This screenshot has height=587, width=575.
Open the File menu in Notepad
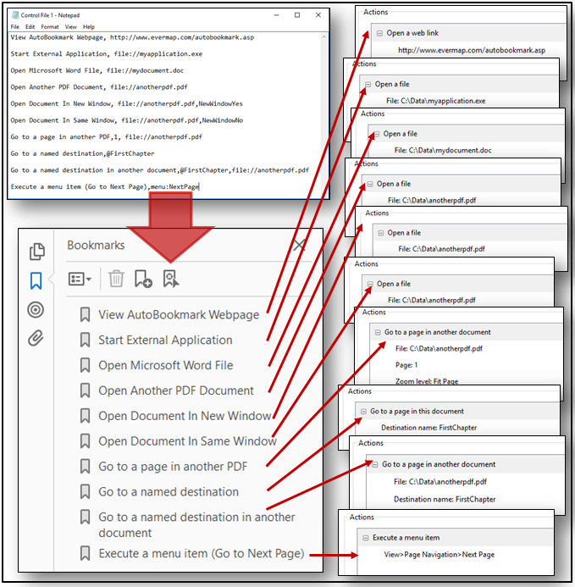pyautogui.click(x=15, y=27)
